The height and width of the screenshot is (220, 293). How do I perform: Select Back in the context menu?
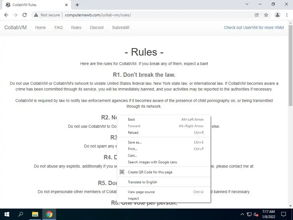164,119
